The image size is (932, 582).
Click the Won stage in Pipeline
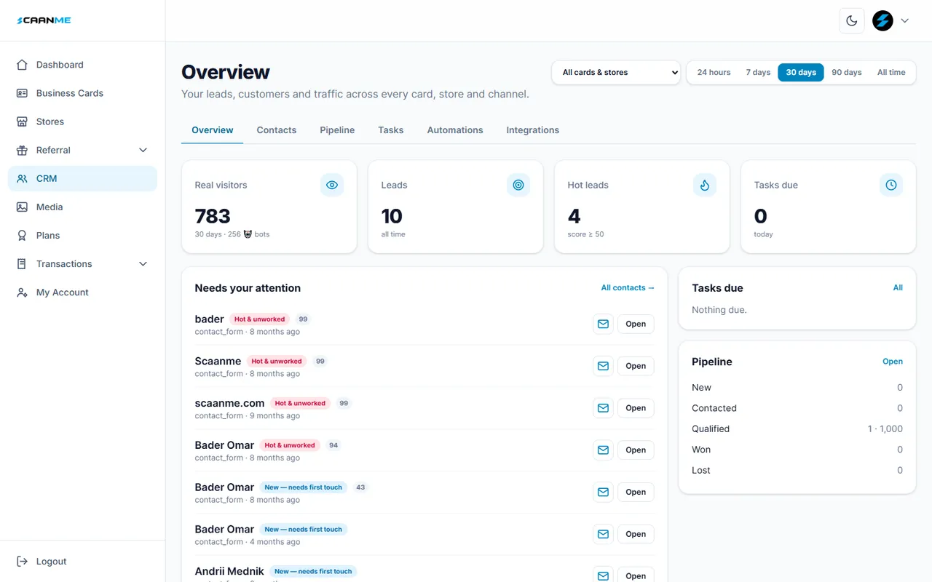pos(797,450)
